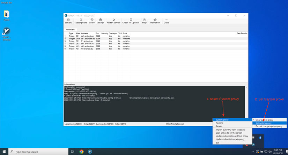Open Chrome from the taskbar
The width and height of the screenshot is (288, 155).
(81, 152)
